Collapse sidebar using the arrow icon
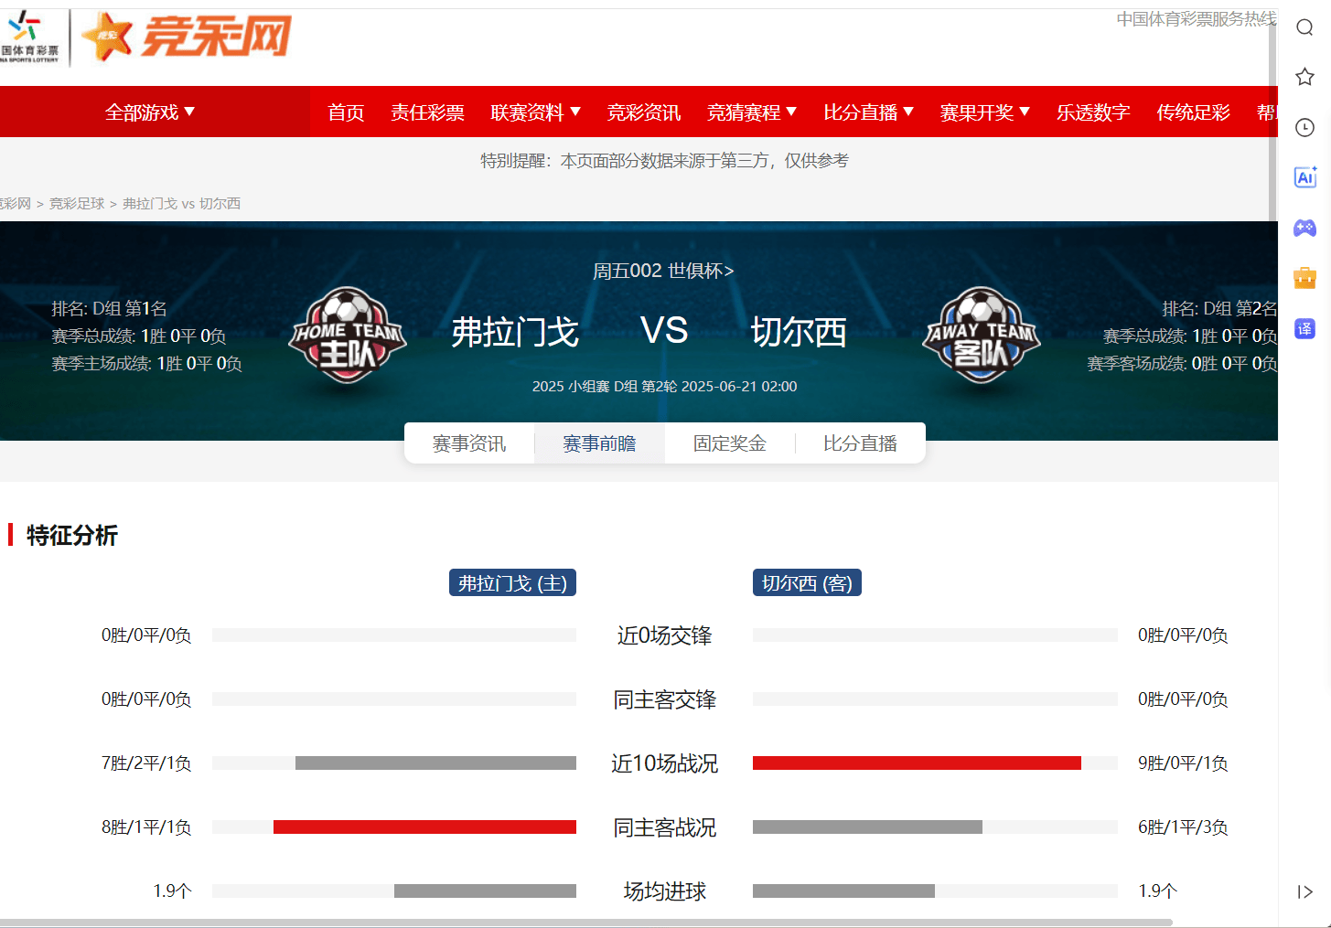This screenshot has width=1331, height=928. pyautogui.click(x=1304, y=891)
